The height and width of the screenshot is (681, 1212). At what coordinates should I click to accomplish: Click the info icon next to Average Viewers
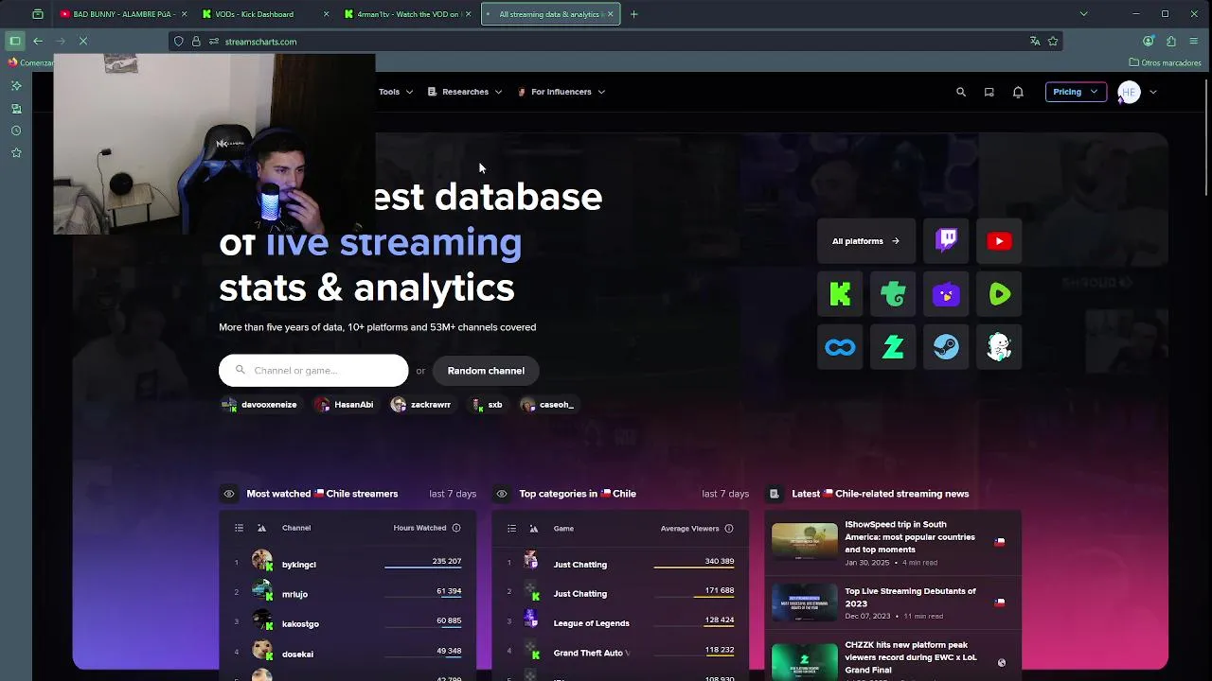(729, 528)
